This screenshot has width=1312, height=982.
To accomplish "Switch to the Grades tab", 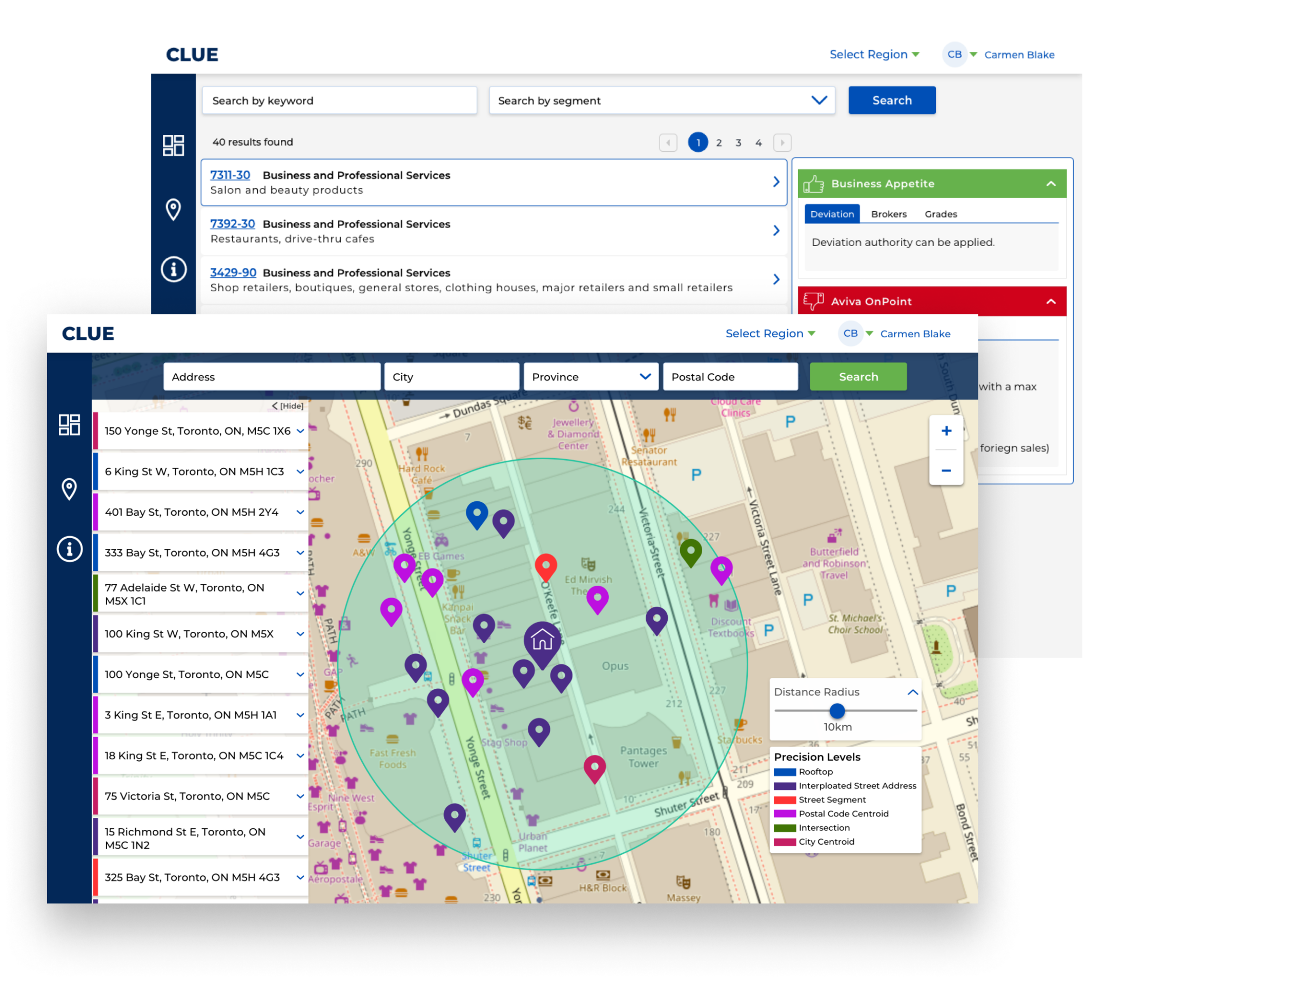I will [940, 214].
